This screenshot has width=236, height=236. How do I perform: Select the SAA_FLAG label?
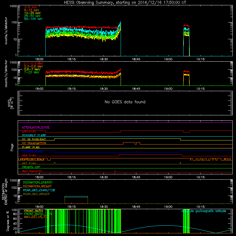pos(29,155)
